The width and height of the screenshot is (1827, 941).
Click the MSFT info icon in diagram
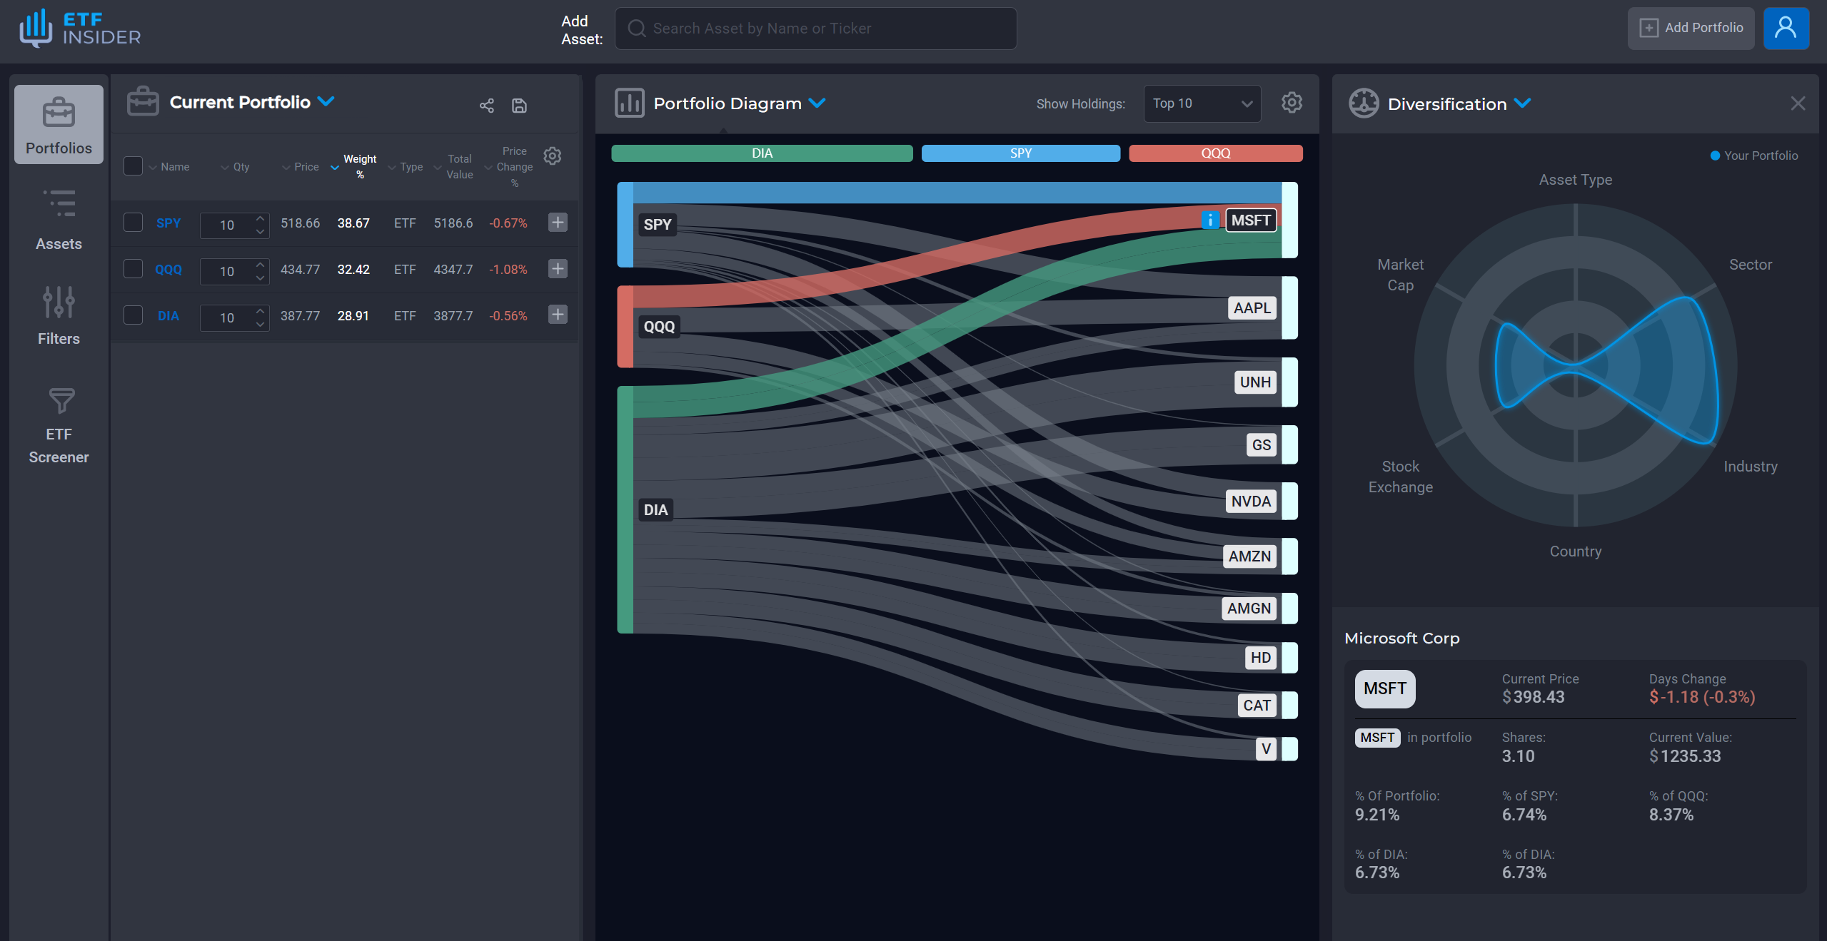tap(1209, 220)
